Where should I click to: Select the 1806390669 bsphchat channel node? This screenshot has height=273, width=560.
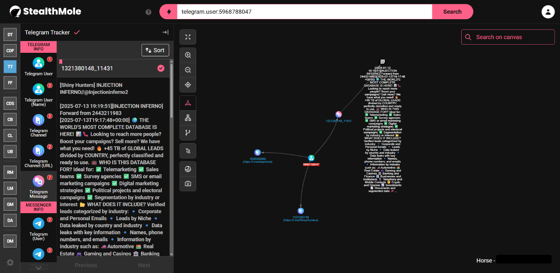pos(257,152)
